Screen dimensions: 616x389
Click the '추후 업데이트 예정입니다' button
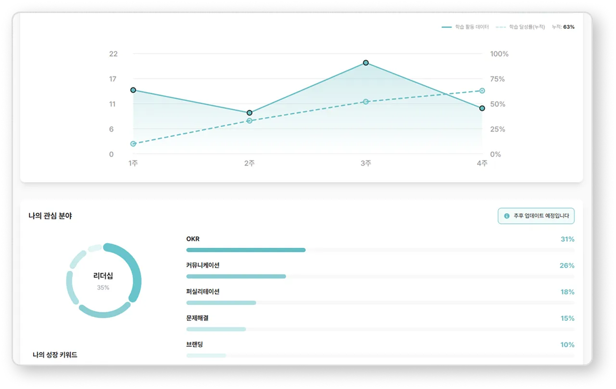click(x=536, y=216)
